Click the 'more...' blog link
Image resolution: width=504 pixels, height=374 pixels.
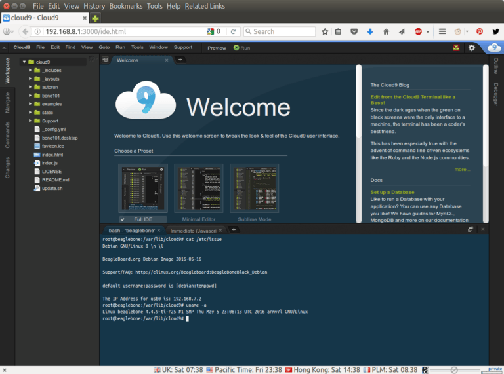tap(462, 170)
